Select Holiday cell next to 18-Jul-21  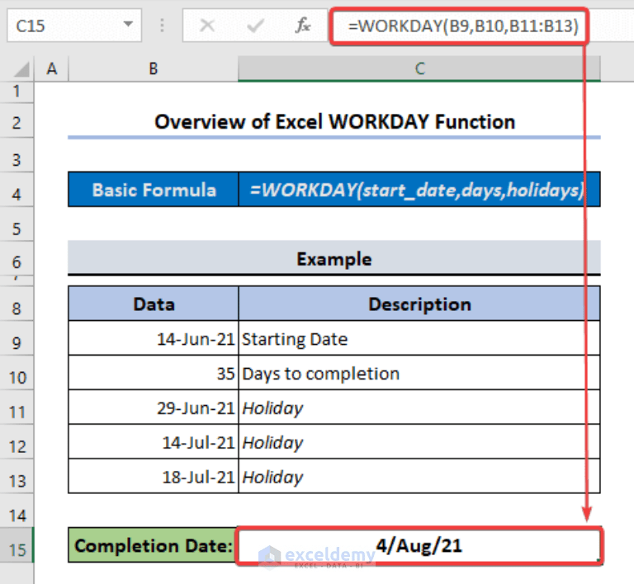tap(419, 476)
